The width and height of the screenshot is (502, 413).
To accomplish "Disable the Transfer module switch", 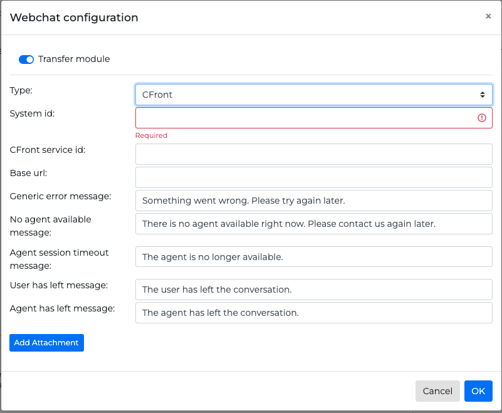I will pyautogui.click(x=26, y=60).
